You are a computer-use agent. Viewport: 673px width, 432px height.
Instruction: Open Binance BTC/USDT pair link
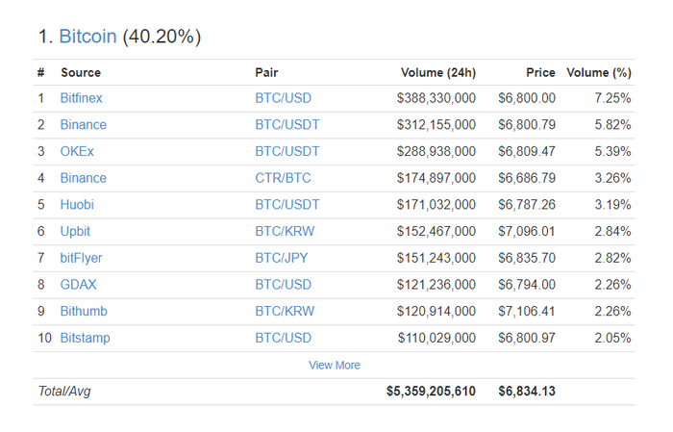pos(287,124)
